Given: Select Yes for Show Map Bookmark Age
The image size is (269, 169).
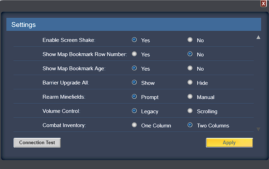Looking at the screenshot, I should [x=134, y=68].
